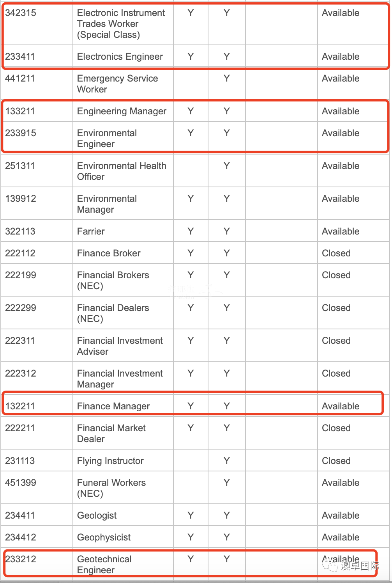Select occupation code 342315
The height and width of the screenshot is (583, 392).
point(21,13)
